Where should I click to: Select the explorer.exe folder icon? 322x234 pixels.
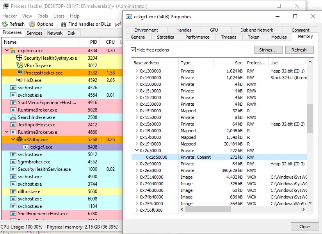tap(13, 51)
